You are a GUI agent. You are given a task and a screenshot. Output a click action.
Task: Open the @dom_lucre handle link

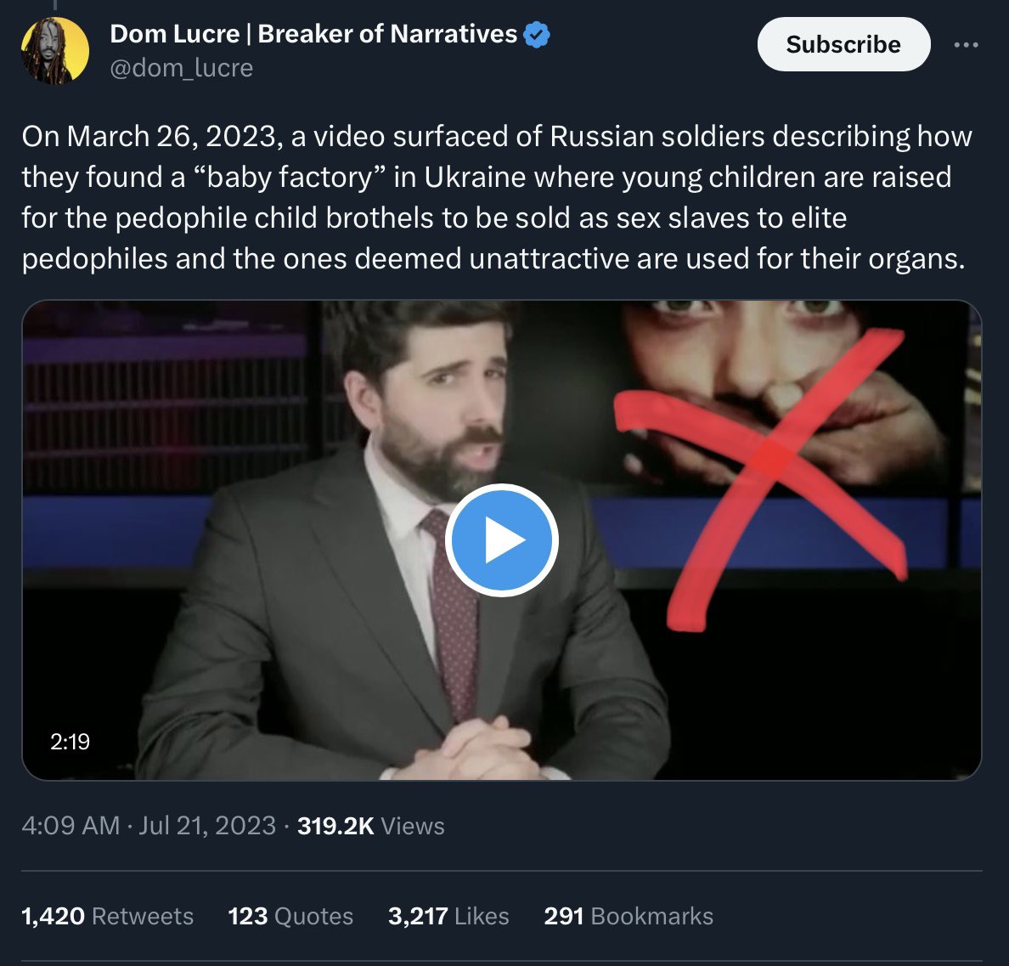click(181, 68)
